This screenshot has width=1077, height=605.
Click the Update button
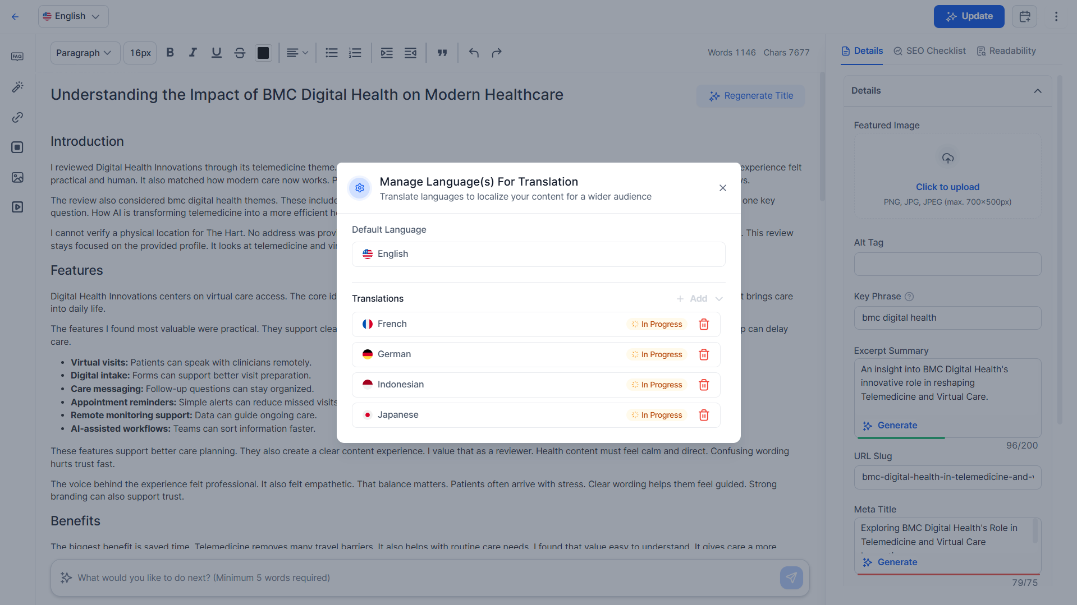pos(969,16)
